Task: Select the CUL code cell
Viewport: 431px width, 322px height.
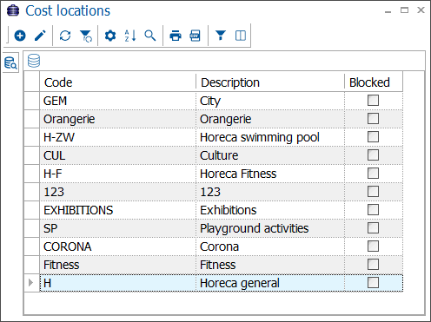Action: 117,155
